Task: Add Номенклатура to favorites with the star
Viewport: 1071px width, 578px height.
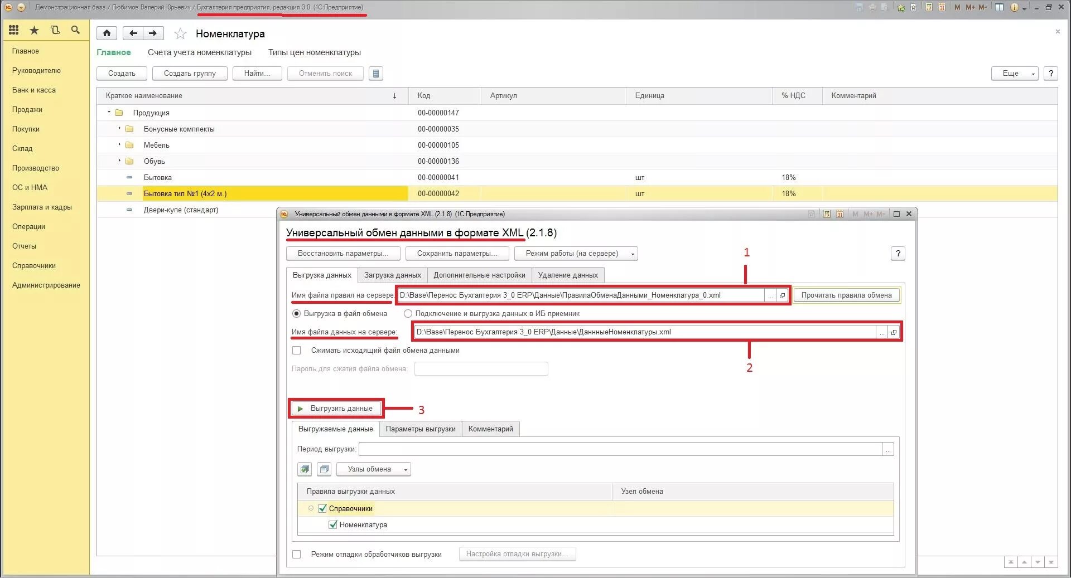Action: click(180, 34)
